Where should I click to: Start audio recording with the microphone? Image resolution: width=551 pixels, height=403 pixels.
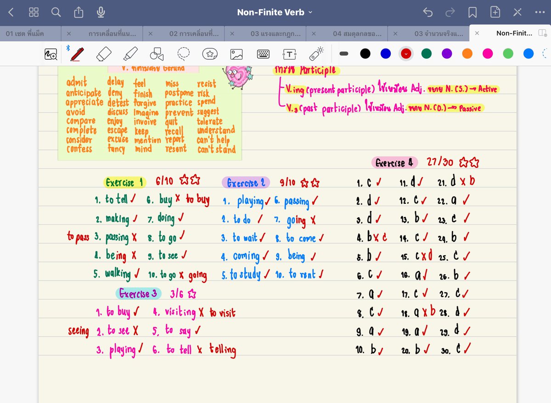tap(101, 12)
